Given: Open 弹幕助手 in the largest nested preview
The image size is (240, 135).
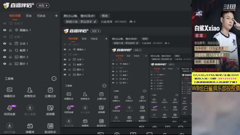Looking at the screenshot, I should 69,96.
